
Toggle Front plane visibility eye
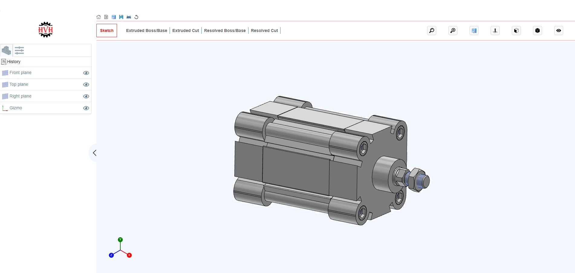click(86, 73)
